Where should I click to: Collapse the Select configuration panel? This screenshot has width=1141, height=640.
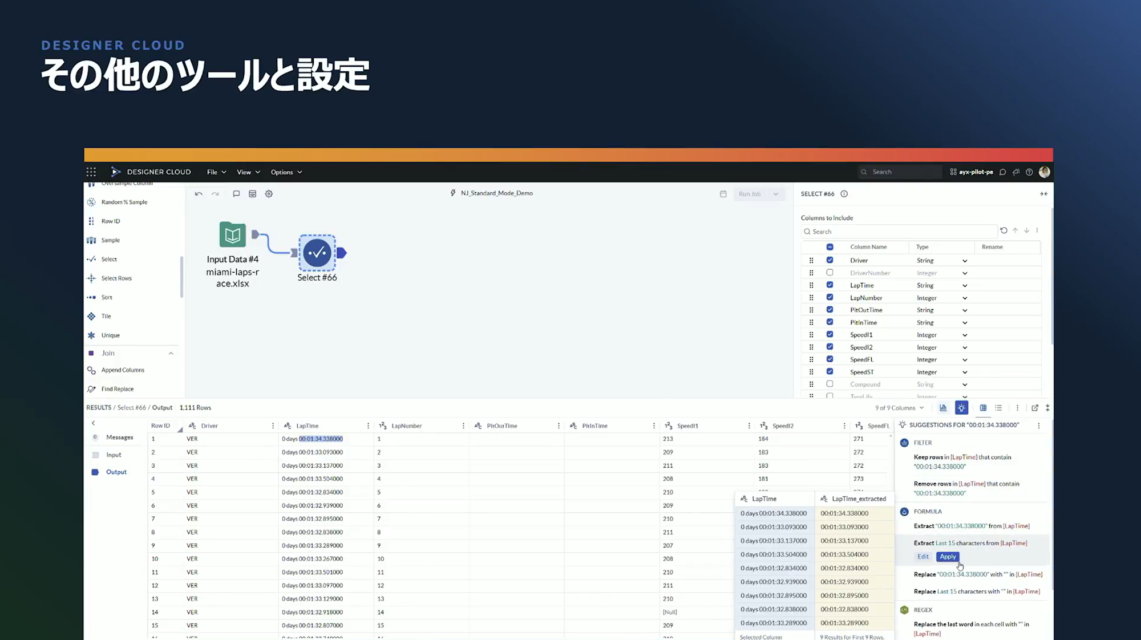1043,194
